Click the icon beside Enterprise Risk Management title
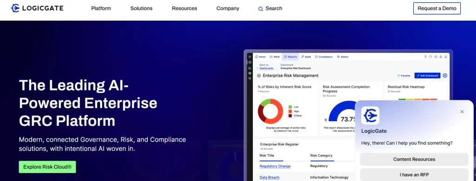 258,76
